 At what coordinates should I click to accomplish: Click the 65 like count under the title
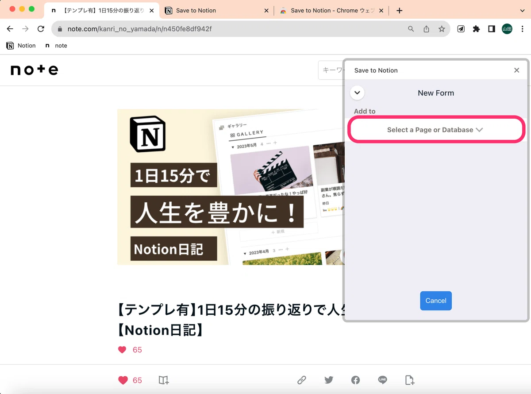pyautogui.click(x=137, y=350)
